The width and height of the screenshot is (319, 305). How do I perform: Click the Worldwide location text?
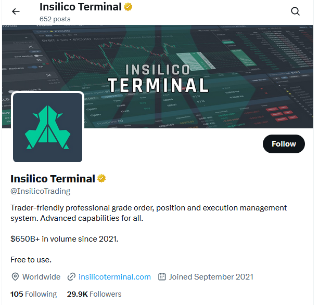(41, 277)
